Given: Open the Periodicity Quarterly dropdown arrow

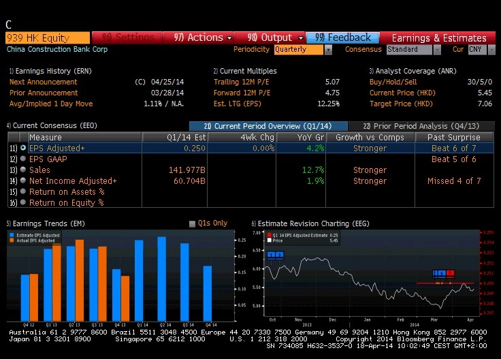Looking at the screenshot, I should click(x=328, y=50).
